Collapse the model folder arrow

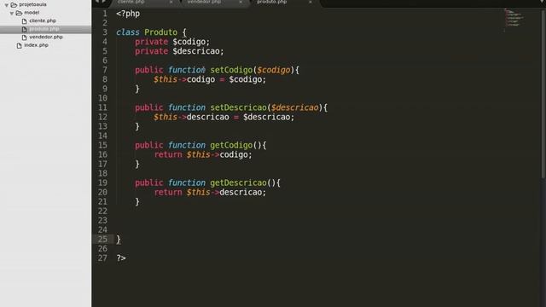(12, 14)
